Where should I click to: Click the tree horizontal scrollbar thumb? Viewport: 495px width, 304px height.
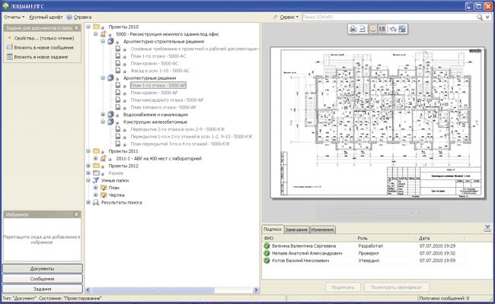click(x=153, y=290)
